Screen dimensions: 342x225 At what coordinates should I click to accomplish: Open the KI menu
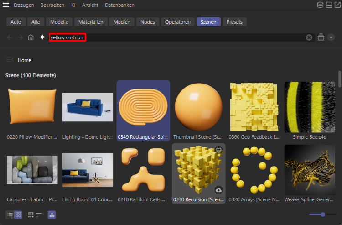[73, 5]
